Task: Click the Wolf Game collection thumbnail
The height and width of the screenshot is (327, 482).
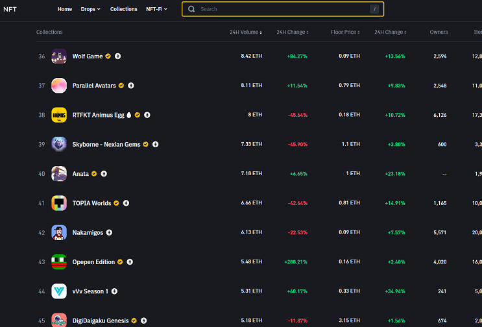Action: pos(59,56)
